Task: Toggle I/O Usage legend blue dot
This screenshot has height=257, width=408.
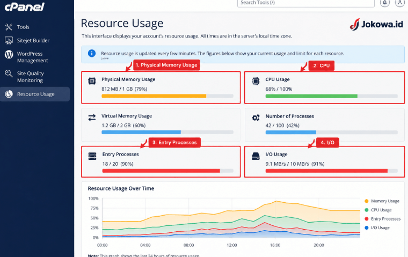Action: tap(367, 227)
